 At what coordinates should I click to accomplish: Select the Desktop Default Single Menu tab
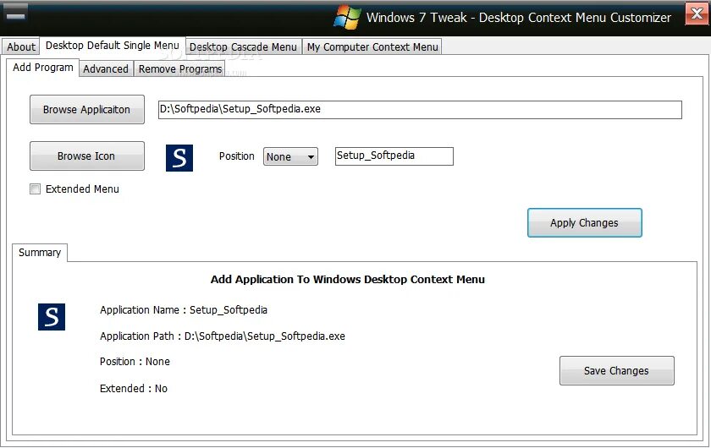click(113, 46)
